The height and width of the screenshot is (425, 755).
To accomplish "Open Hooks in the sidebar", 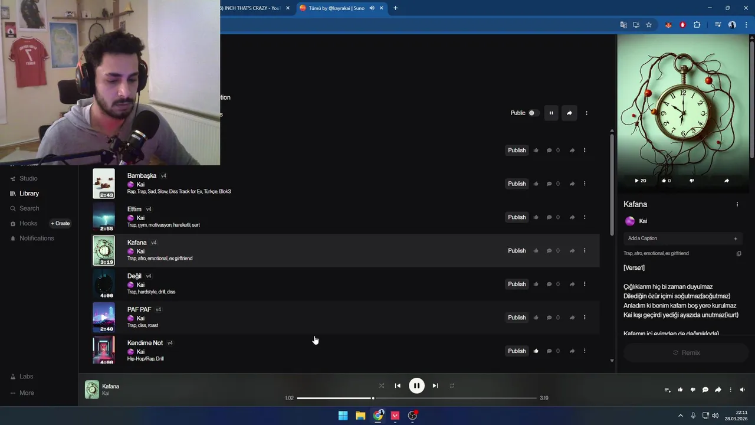I will [x=28, y=223].
